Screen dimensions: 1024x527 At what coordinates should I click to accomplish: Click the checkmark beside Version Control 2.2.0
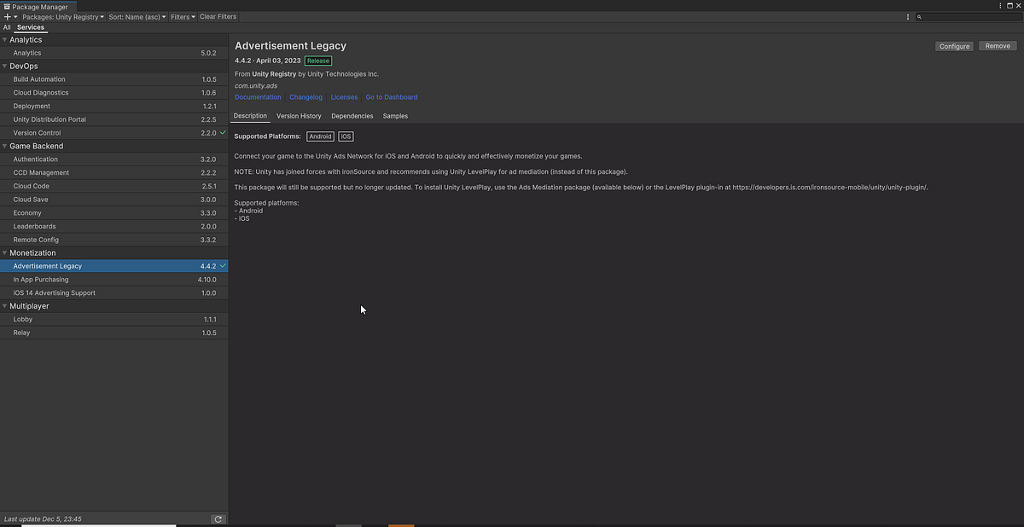222,132
